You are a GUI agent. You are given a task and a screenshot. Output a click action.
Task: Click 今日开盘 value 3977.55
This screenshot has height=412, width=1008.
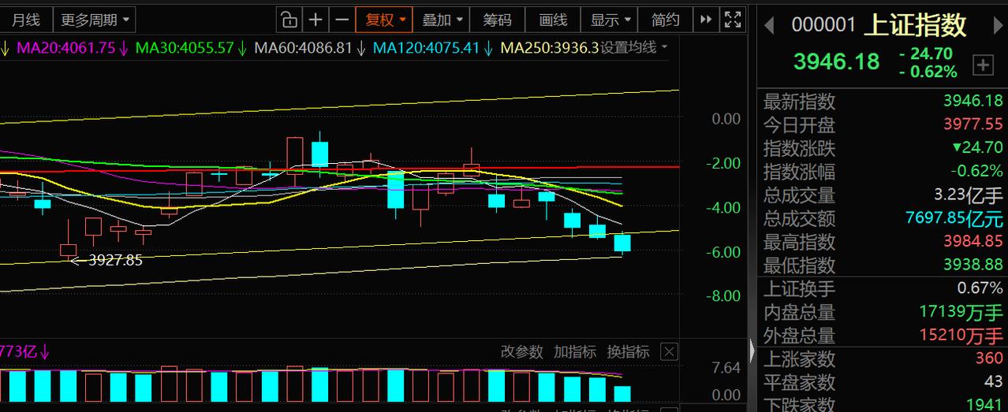click(x=973, y=124)
